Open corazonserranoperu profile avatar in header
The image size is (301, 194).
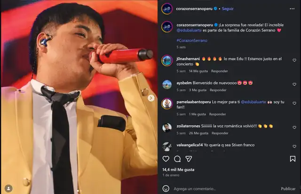pos(166,8)
